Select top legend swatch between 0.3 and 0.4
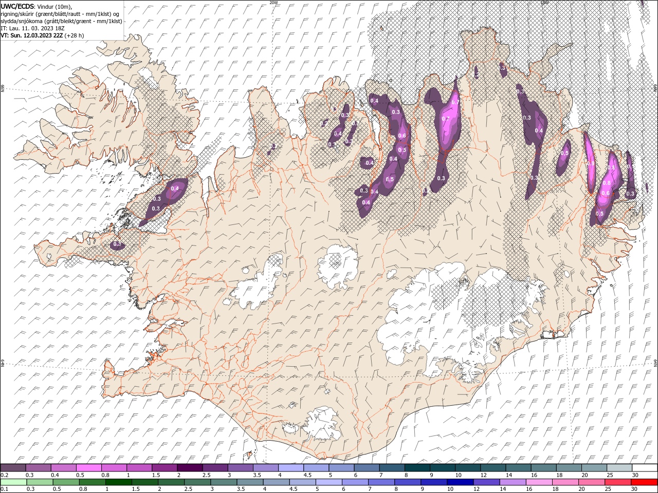 pos(39,468)
